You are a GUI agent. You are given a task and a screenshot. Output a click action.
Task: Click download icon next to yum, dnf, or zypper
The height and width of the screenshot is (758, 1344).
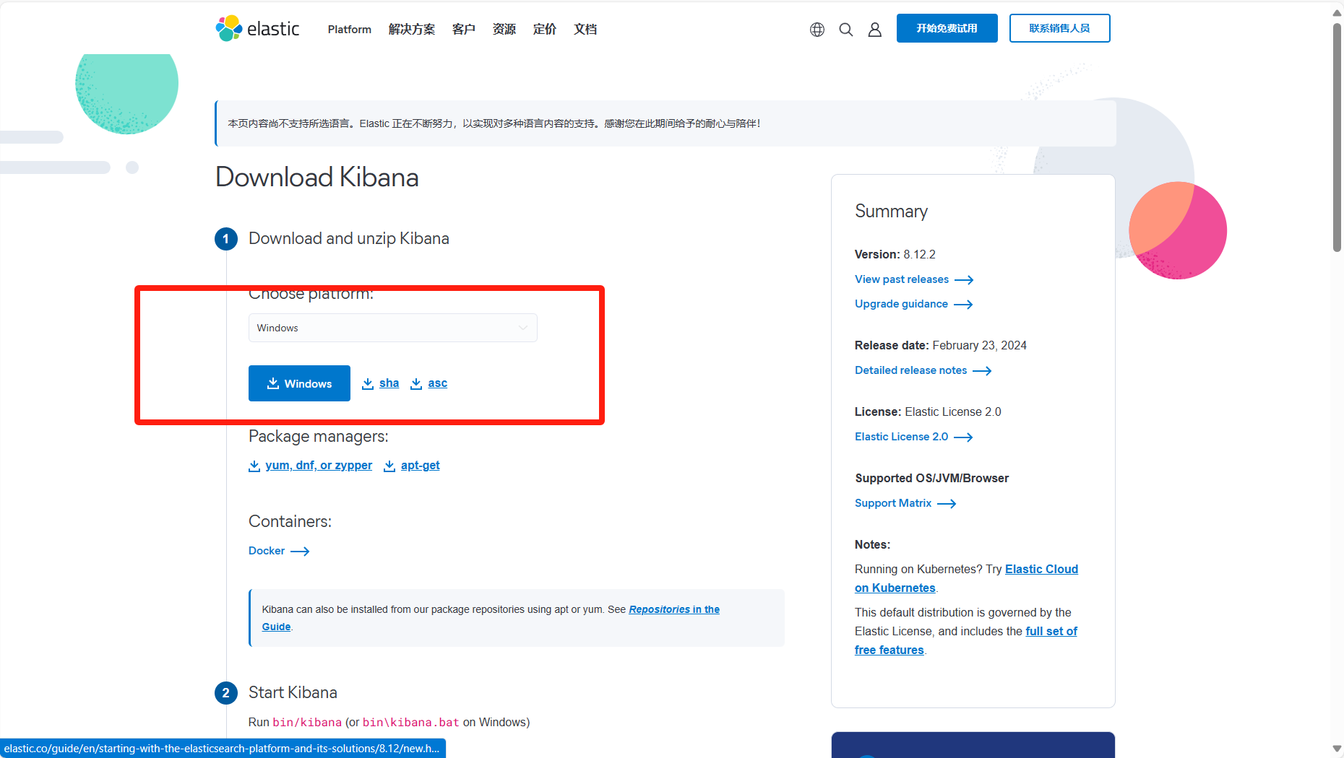point(254,466)
